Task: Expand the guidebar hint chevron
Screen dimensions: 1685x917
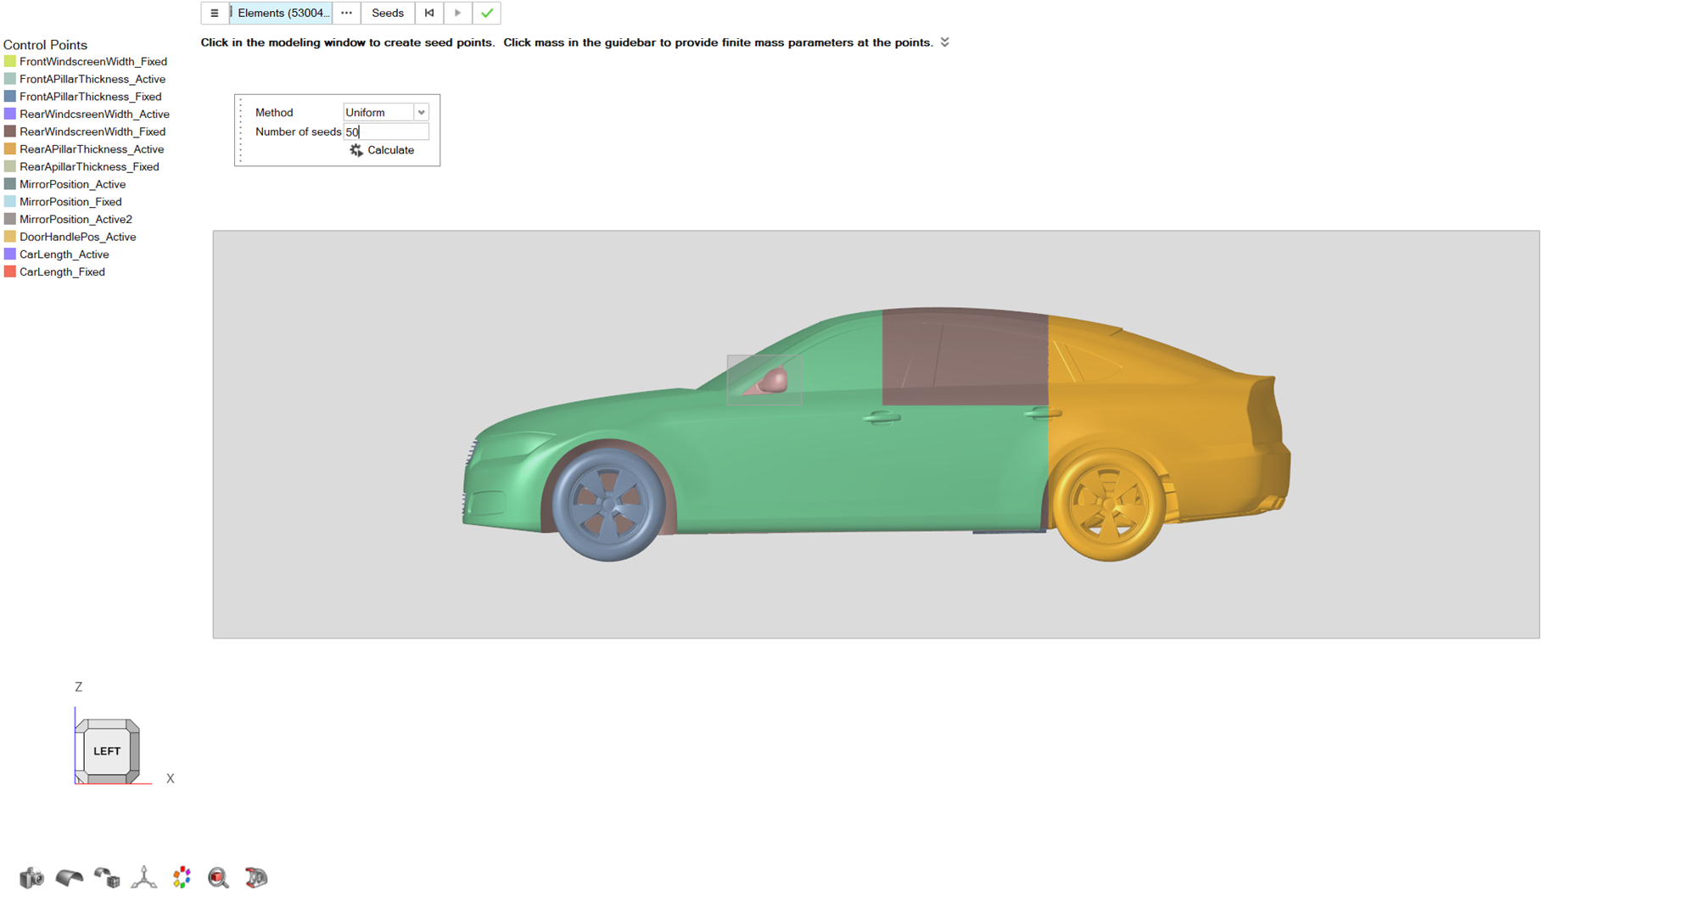Action: tap(944, 42)
